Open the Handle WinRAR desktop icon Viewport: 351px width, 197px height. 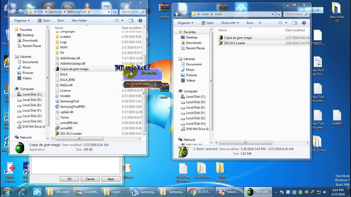click(164, 11)
